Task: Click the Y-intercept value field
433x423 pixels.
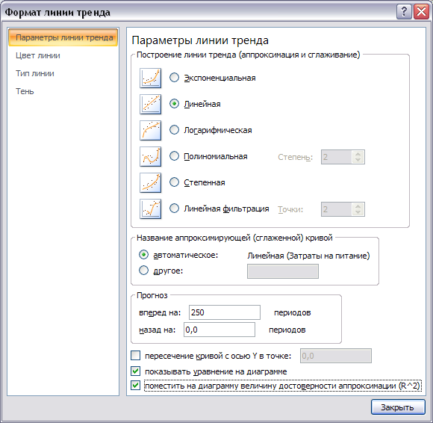Action: pos(336,356)
